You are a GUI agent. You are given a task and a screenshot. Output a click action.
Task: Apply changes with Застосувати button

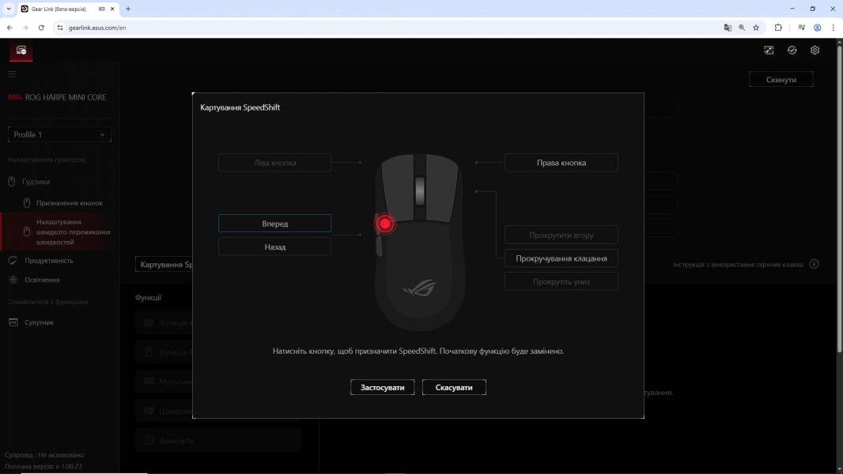[x=382, y=387]
